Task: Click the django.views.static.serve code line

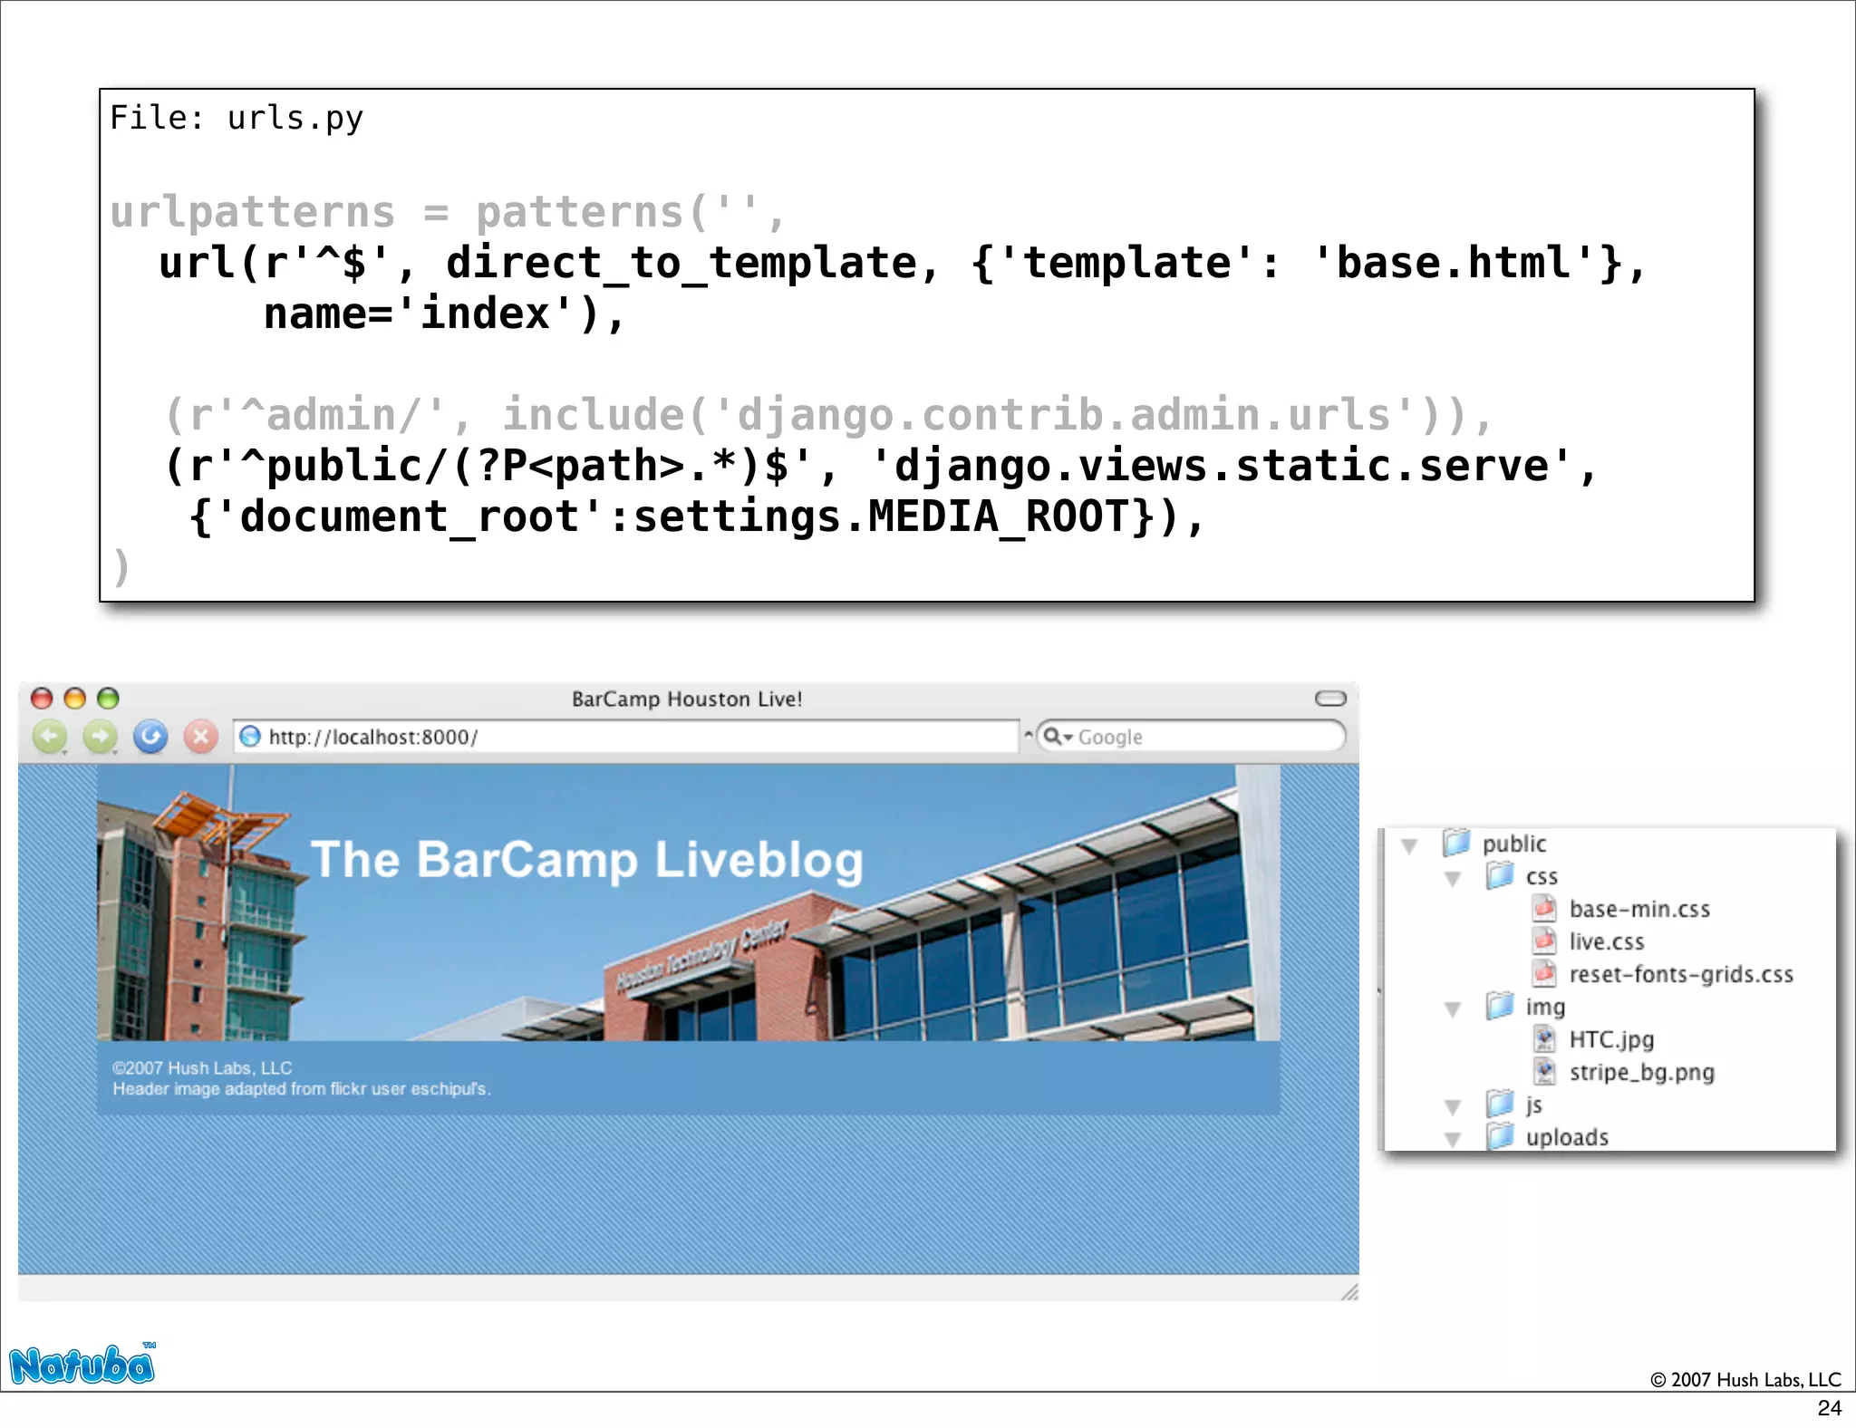Action: click(880, 466)
